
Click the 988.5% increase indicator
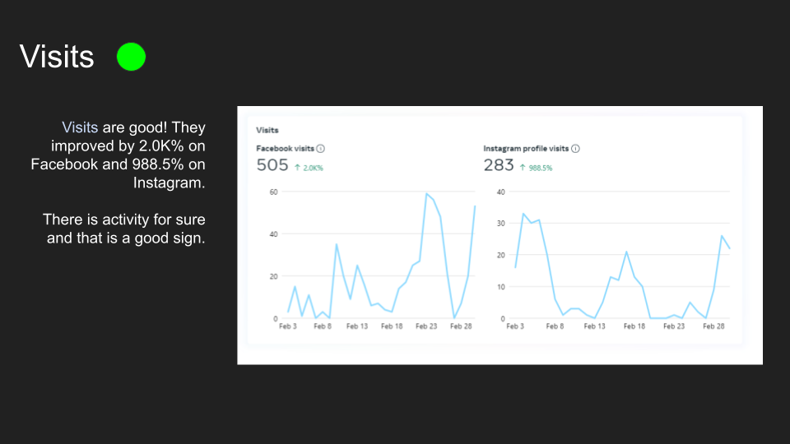tap(541, 168)
